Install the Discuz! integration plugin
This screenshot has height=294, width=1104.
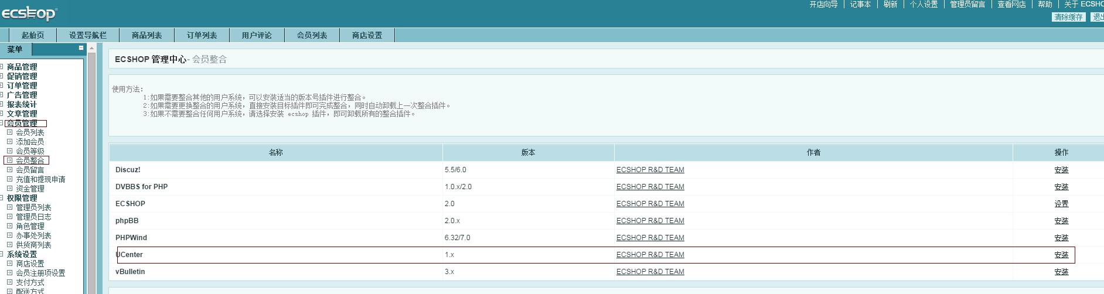pyautogui.click(x=1061, y=170)
